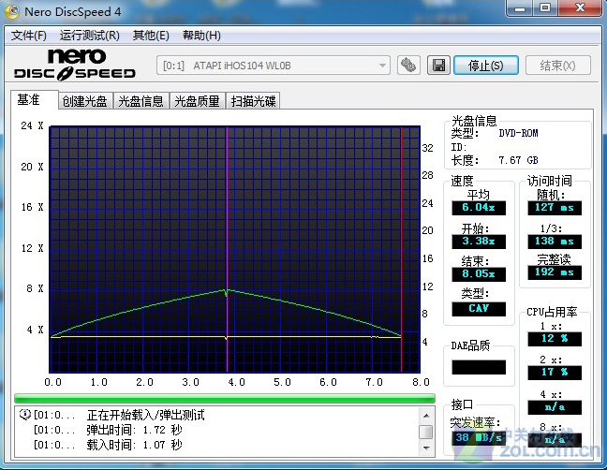Click the log scrollbar thumb
This screenshot has width=607, height=470.
(426, 433)
